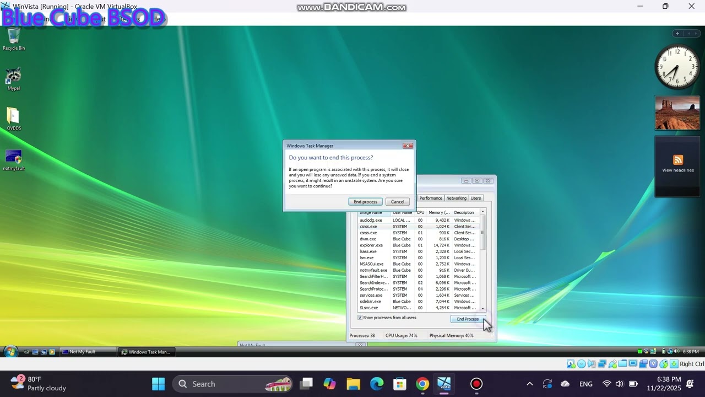
Task: Open Copilot from the host taskbar
Action: 330,384
